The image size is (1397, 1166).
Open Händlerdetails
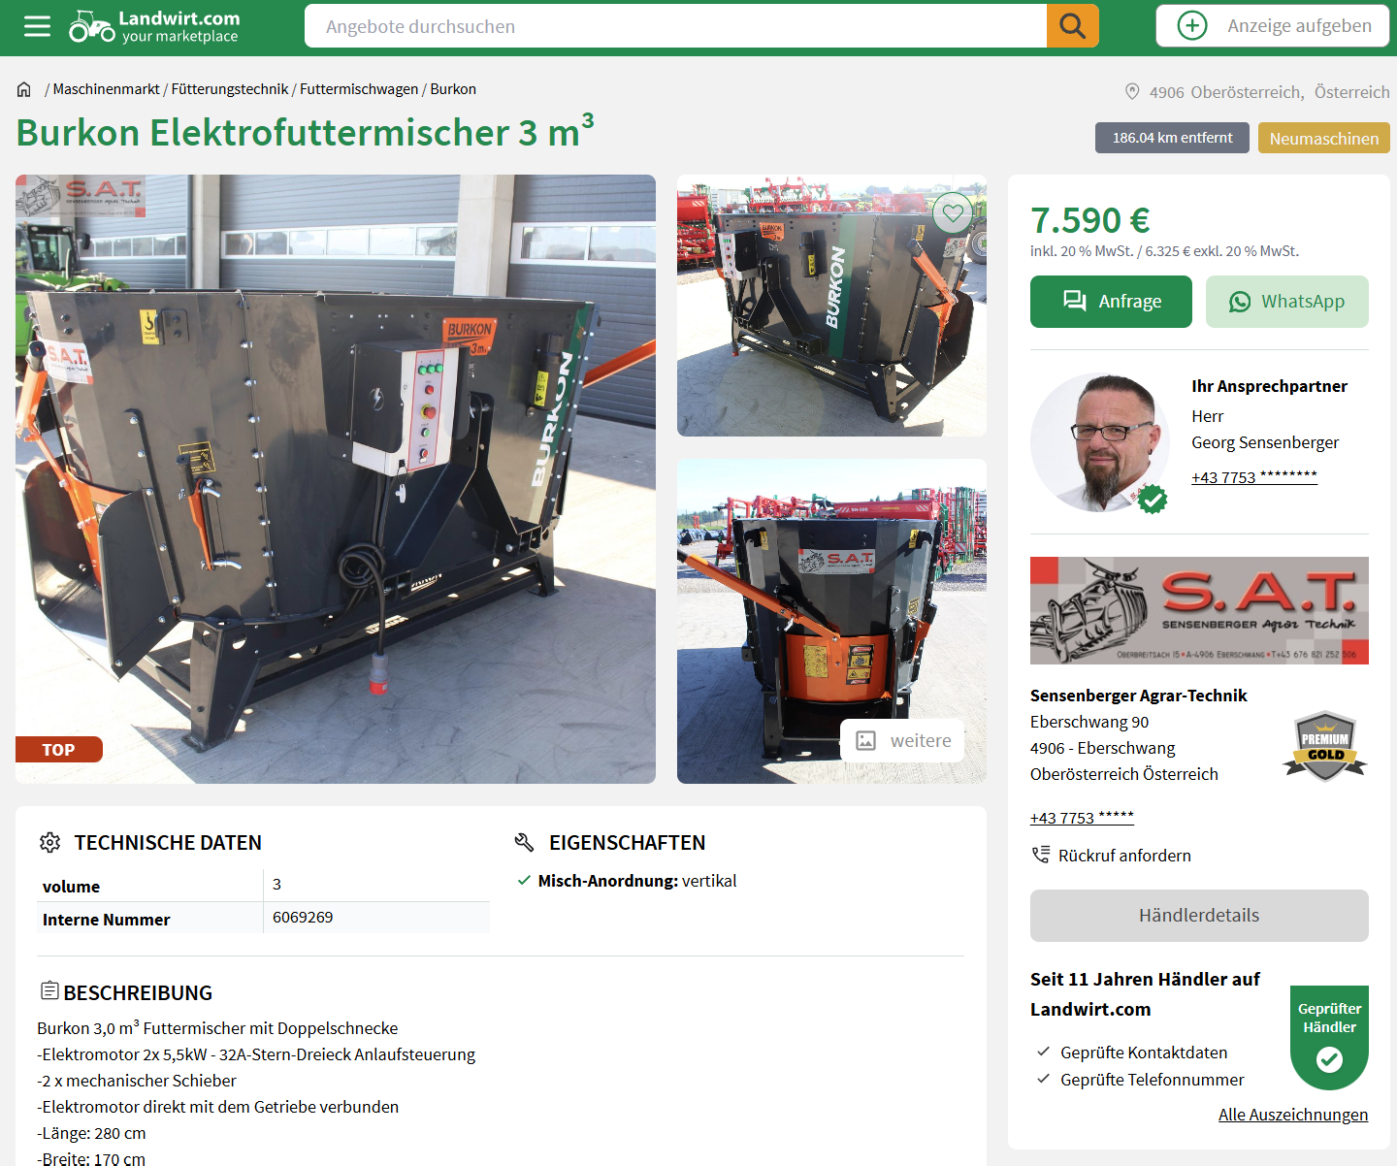click(1199, 916)
